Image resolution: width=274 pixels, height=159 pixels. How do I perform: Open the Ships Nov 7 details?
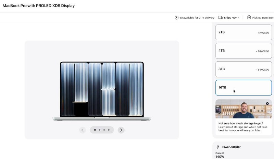[231, 18]
